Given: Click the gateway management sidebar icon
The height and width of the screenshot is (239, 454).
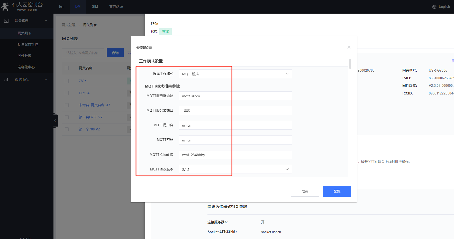Looking at the screenshot, I should [x=6, y=21].
